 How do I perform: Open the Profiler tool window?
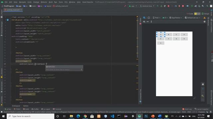coord(35,109)
